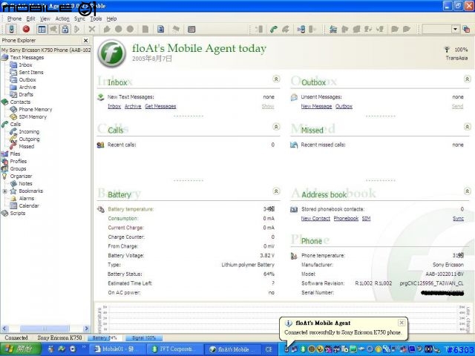Image resolution: width=475 pixels, height=356 pixels.
Task: Collapse the Calls section
Action: point(276,127)
